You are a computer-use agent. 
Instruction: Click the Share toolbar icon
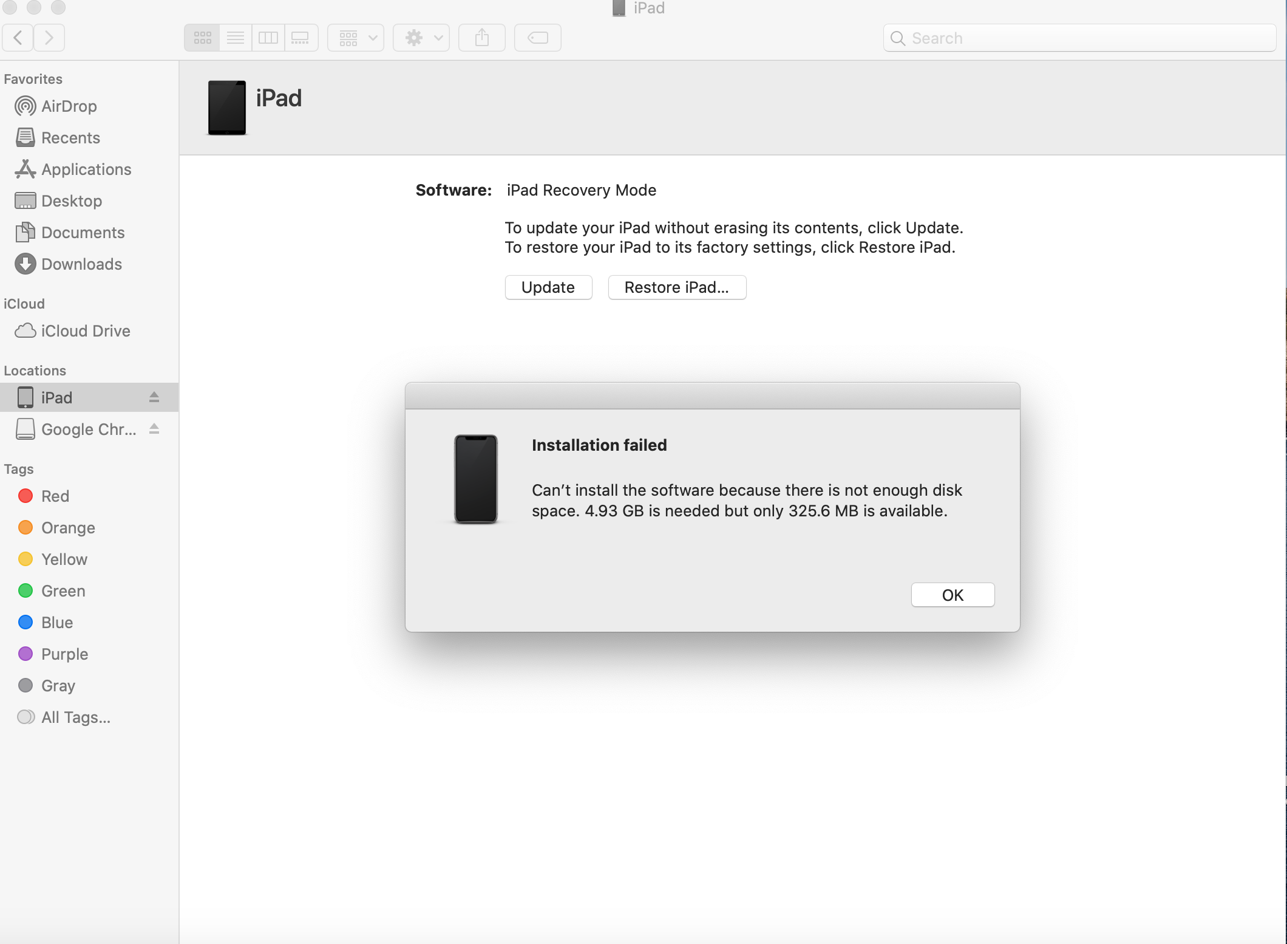pos(481,37)
